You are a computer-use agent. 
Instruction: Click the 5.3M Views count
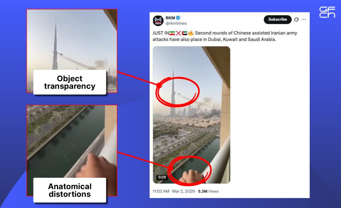click(208, 191)
